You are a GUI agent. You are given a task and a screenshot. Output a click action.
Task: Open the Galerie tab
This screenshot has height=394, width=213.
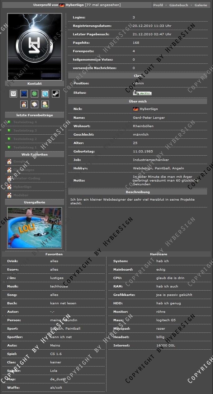click(x=201, y=5)
